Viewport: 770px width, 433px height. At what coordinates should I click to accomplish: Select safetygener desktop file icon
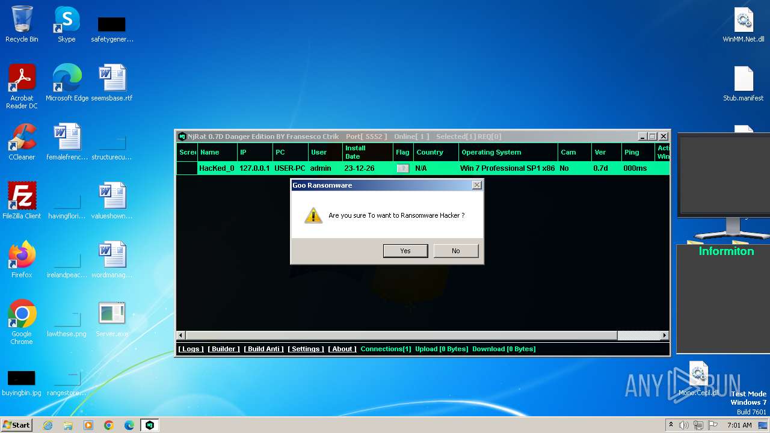pyautogui.click(x=112, y=29)
